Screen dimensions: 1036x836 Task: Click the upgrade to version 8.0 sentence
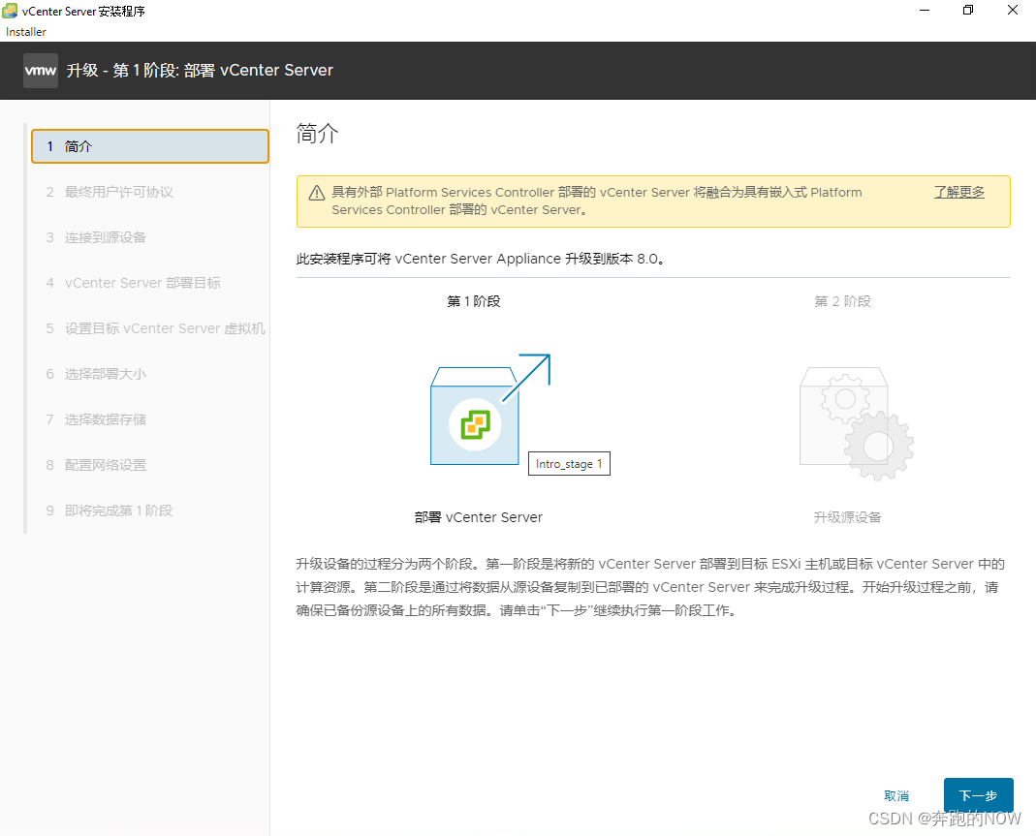[x=481, y=259]
